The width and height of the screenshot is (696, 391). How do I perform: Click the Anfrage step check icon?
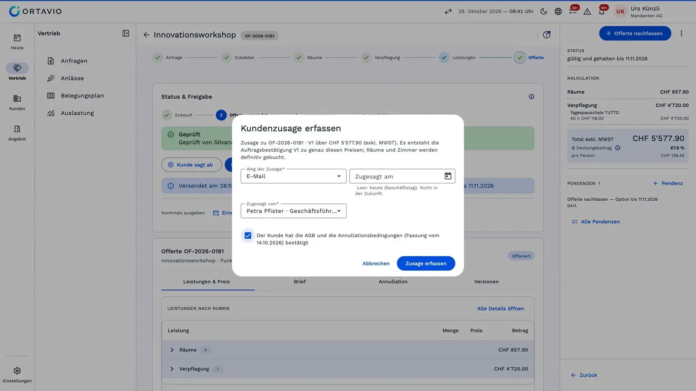157,57
